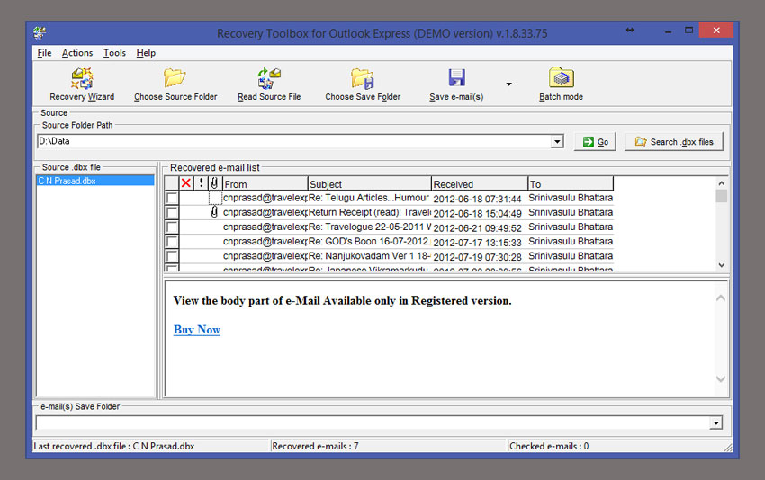This screenshot has height=480, width=765.
Task: Click the exclamation priority column header
Action: pyautogui.click(x=201, y=183)
